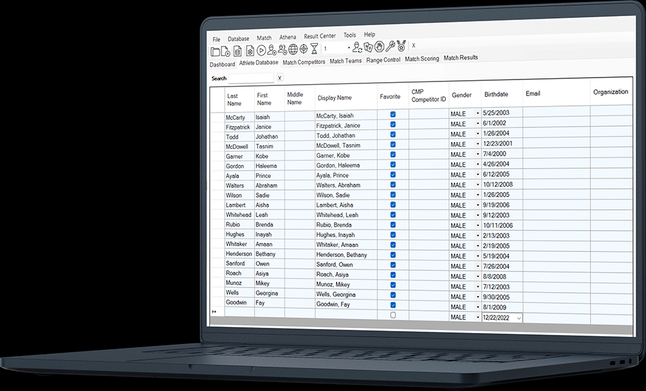Image resolution: width=646 pixels, height=391 pixels.
Task: Click the playing cards toolbar icon
Action: [x=368, y=47]
